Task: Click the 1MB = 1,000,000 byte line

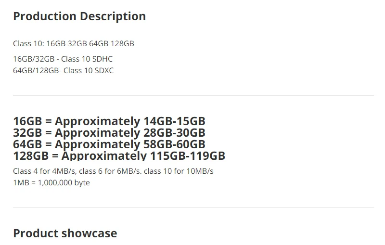Action: [x=51, y=182]
